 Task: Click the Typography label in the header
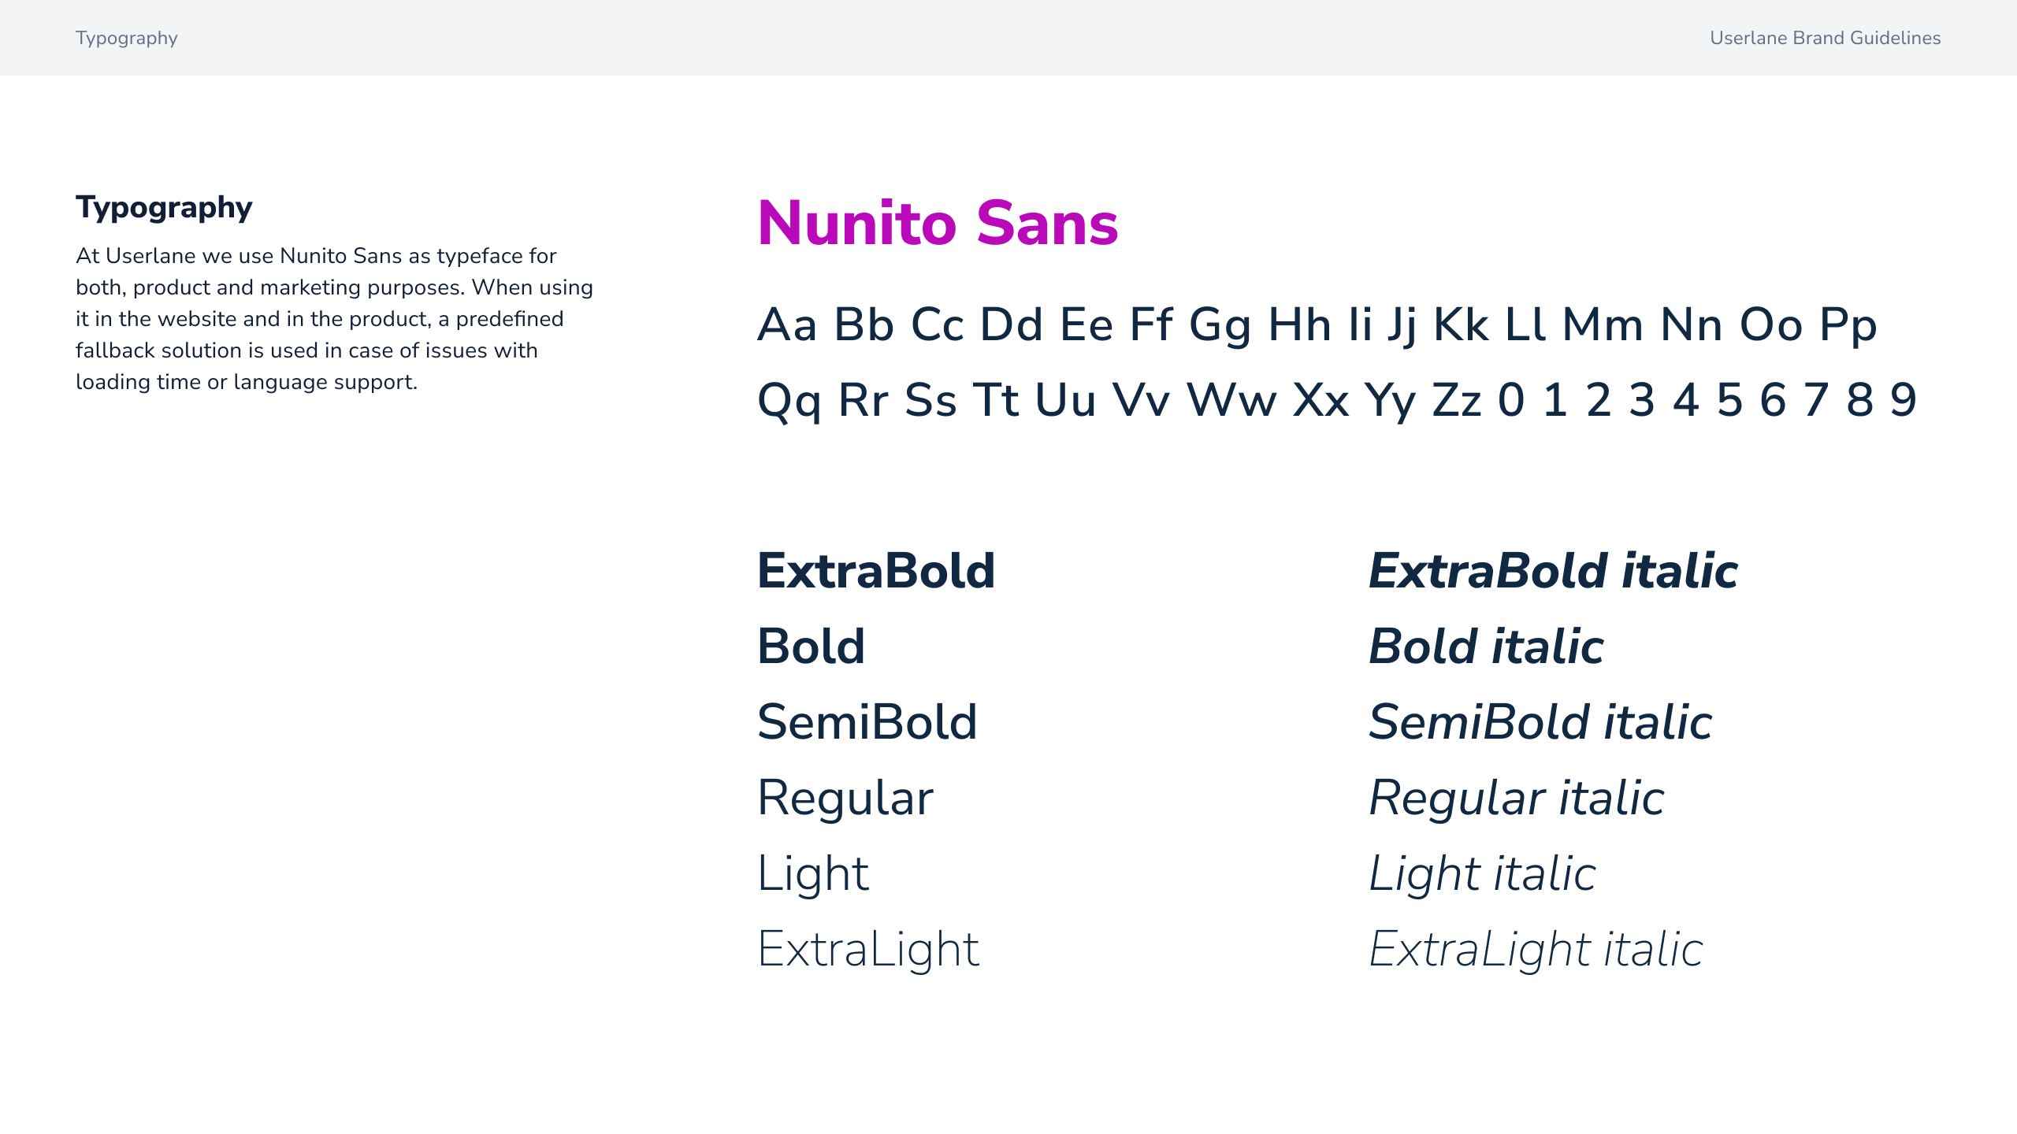click(x=126, y=38)
